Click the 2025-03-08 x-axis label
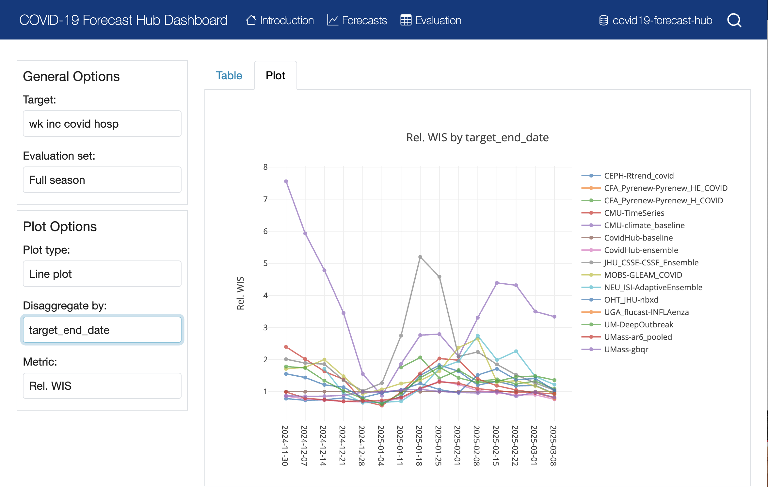 click(553, 446)
